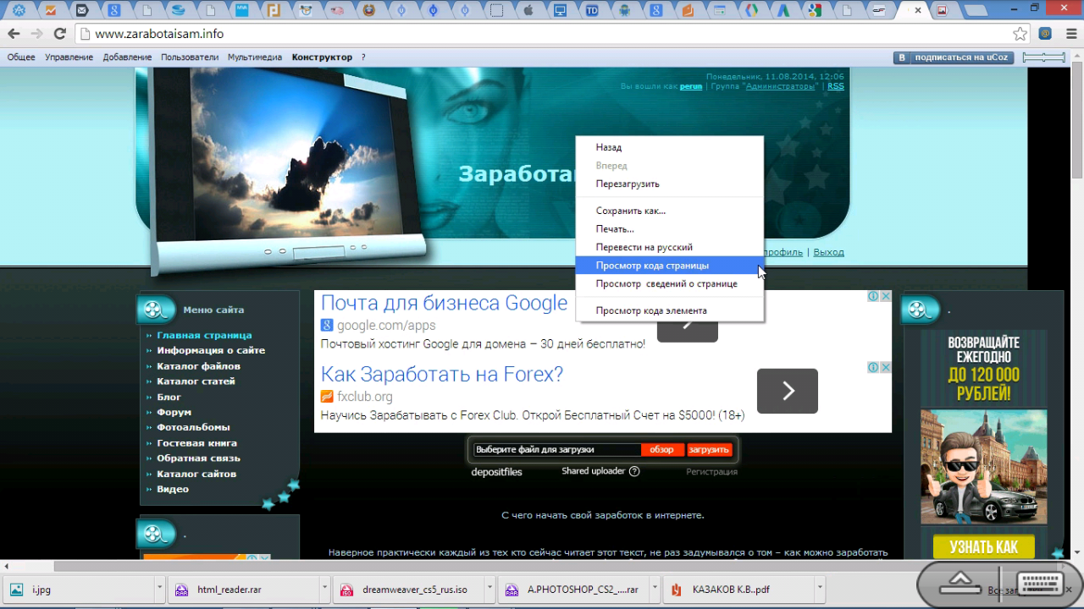The width and height of the screenshot is (1084, 609).
Task: Click film reel icon beside Меню сайта
Action: click(x=155, y=310)
